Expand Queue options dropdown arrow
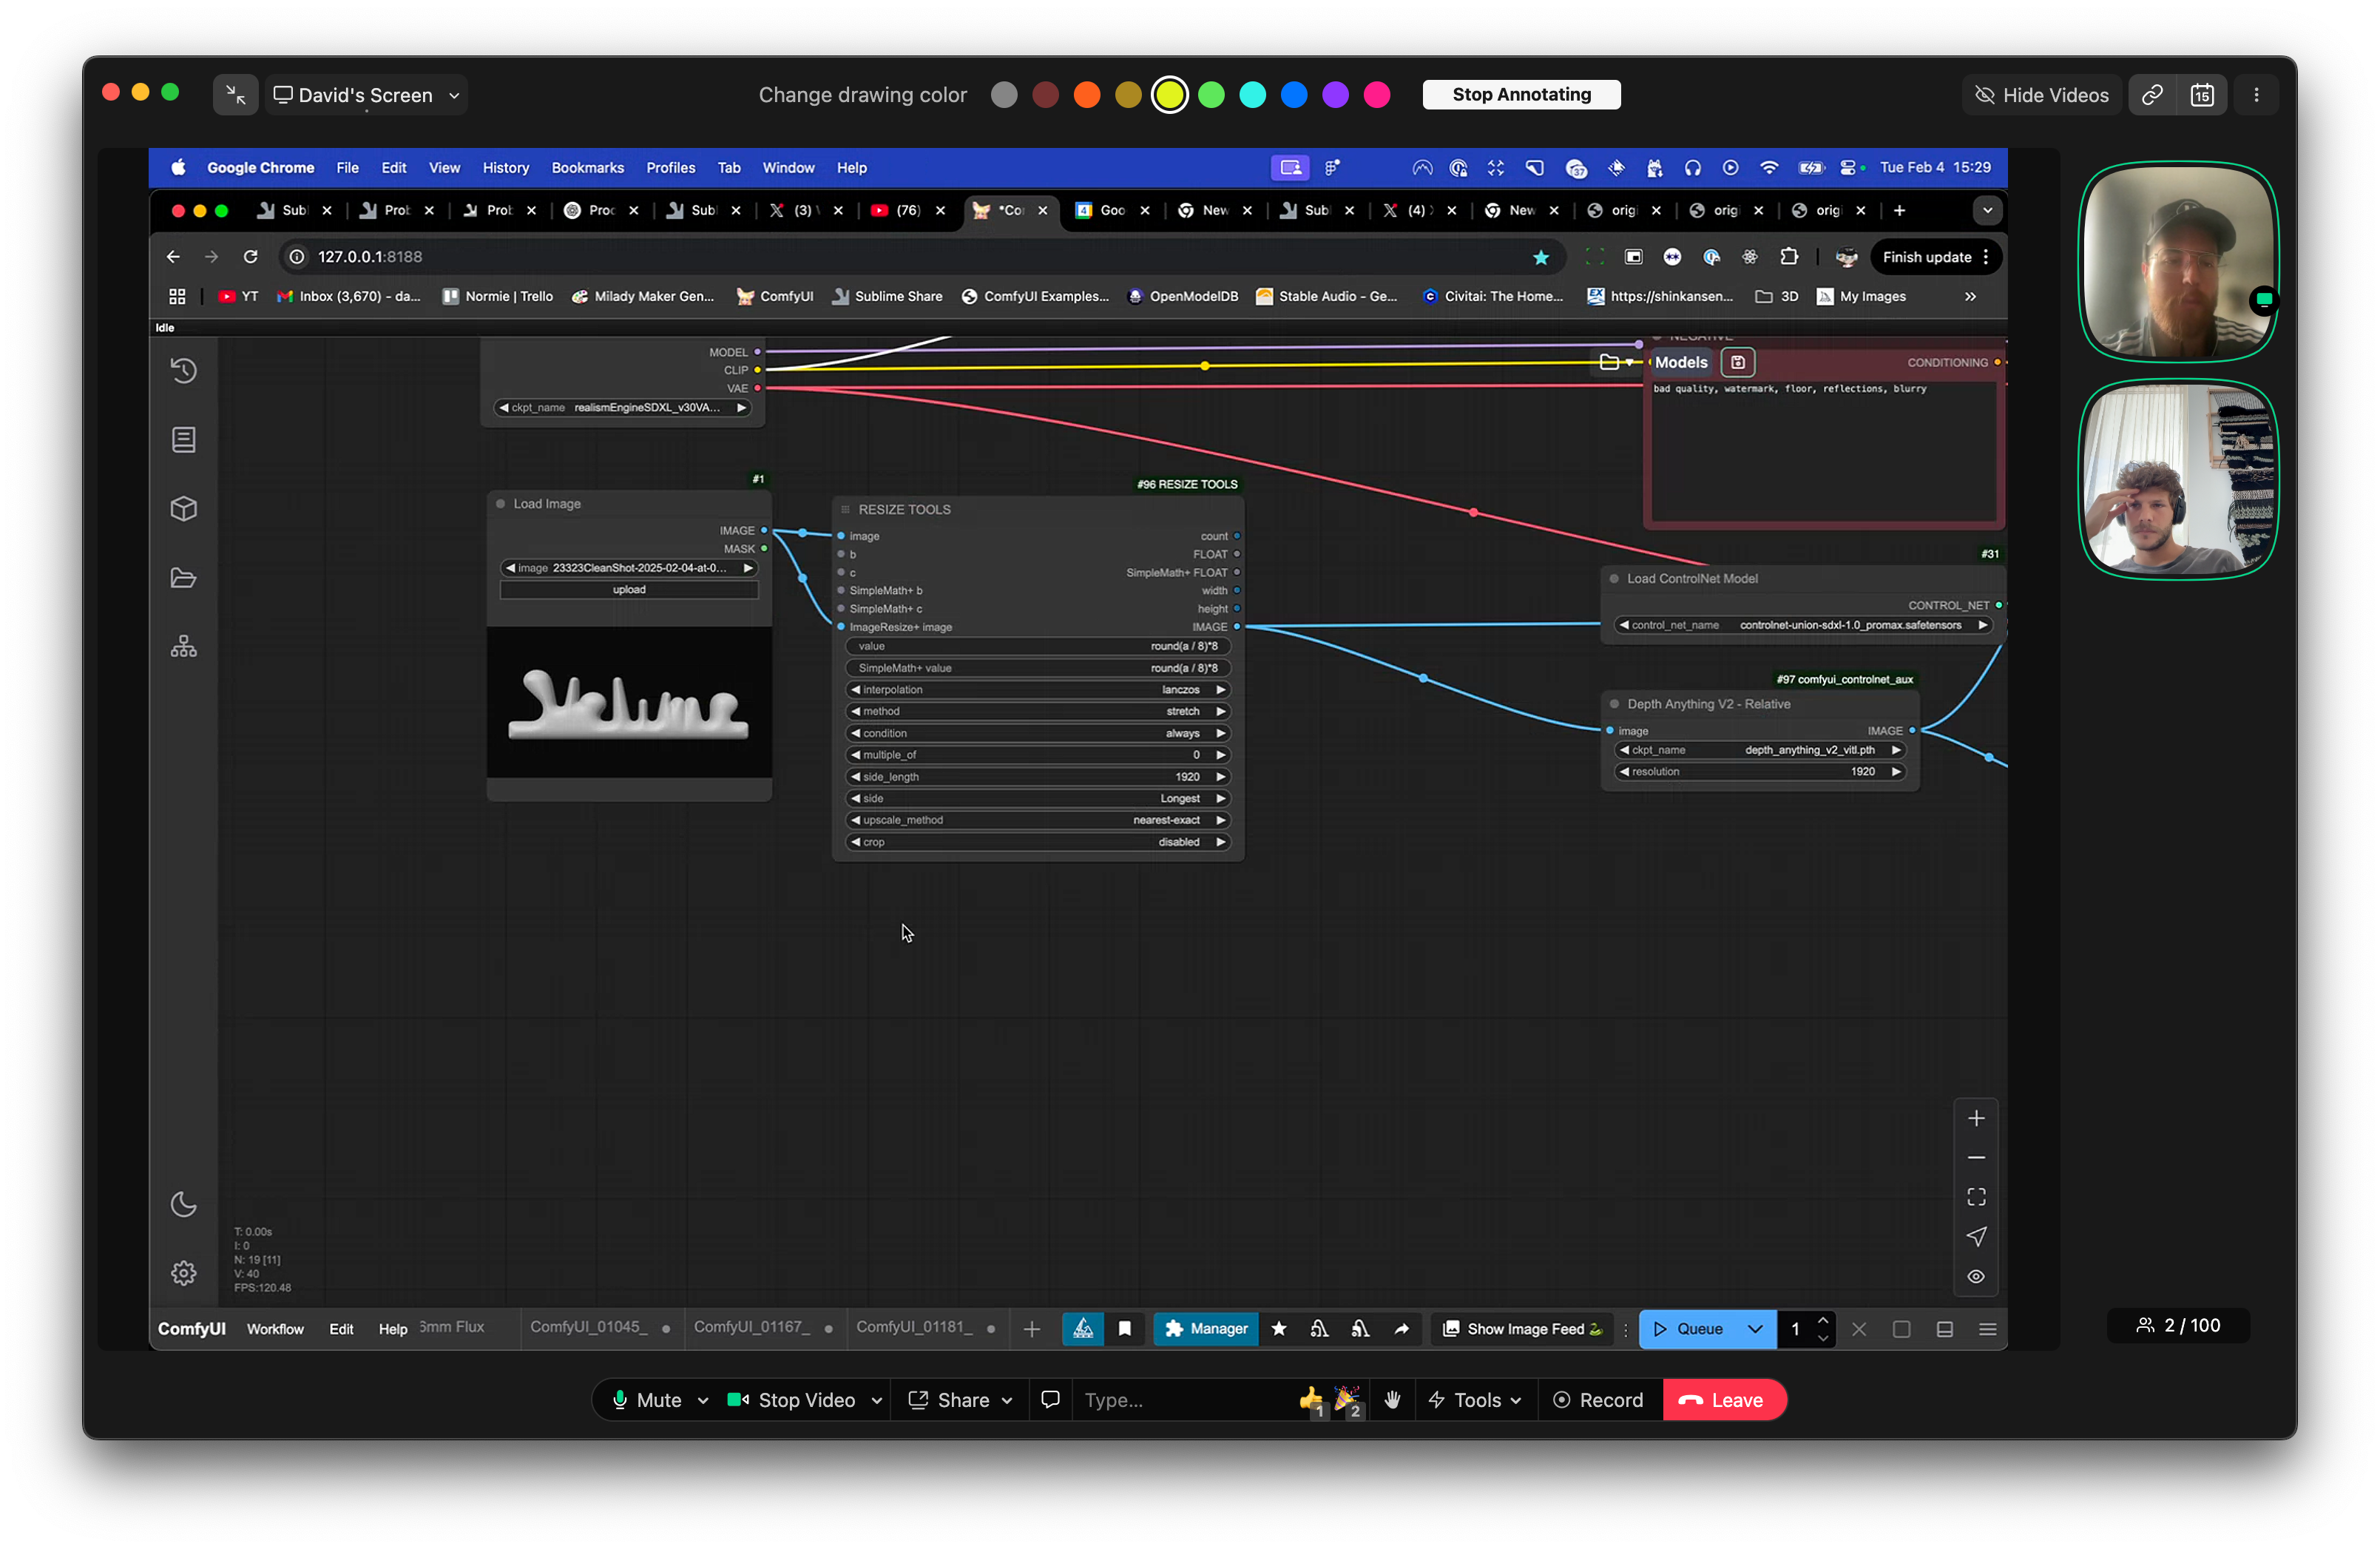 click(x=1754, y=1328)
